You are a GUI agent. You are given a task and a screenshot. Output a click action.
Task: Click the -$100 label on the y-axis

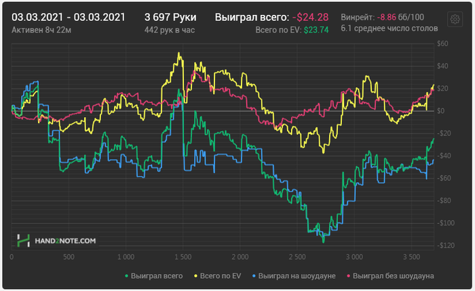pyautogui.click(x=446, y=223)
